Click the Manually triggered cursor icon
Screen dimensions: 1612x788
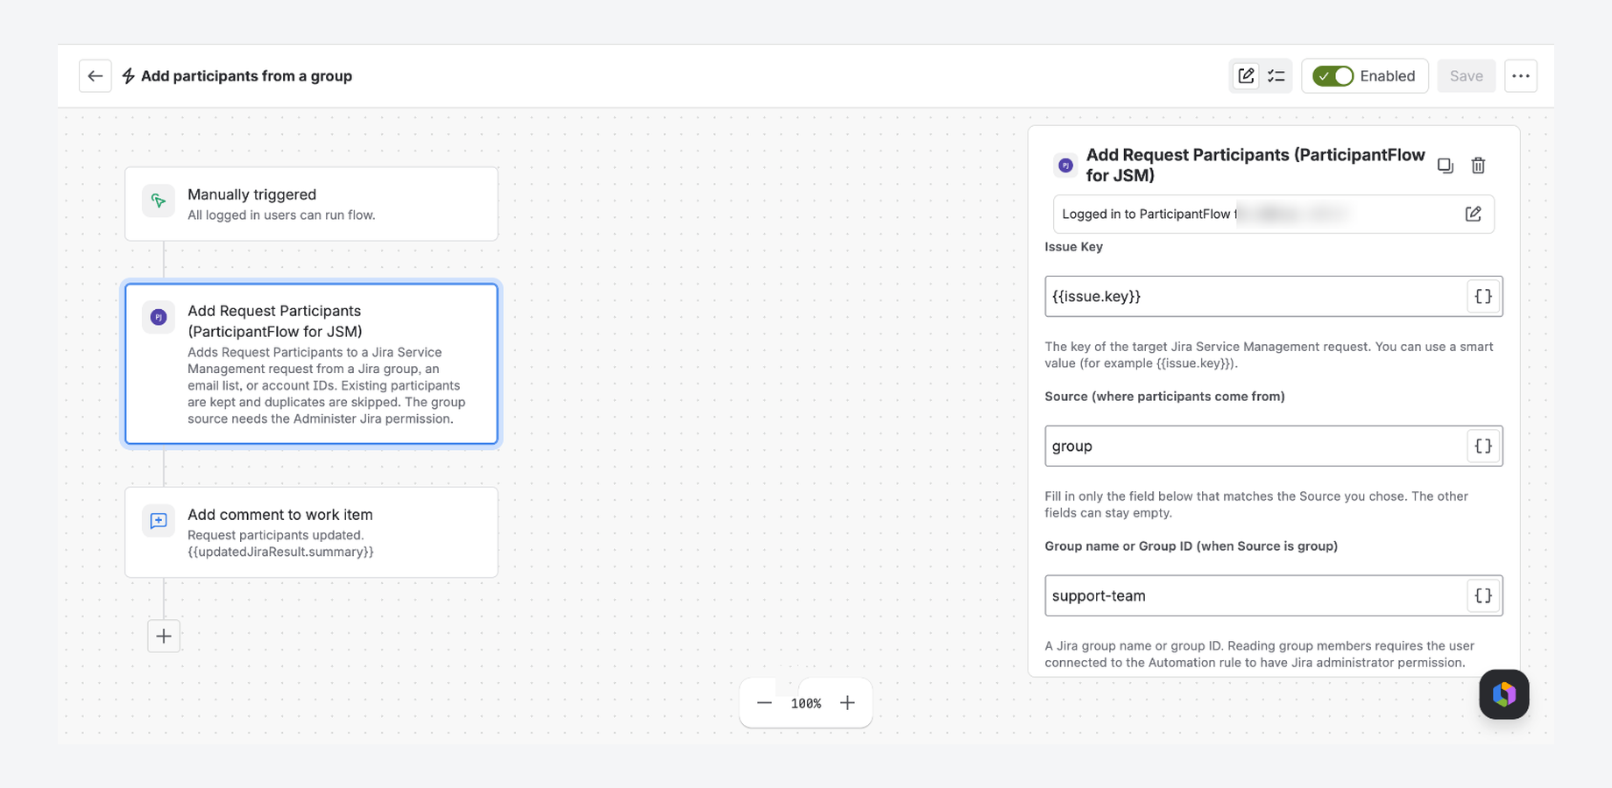pos(159,201)
